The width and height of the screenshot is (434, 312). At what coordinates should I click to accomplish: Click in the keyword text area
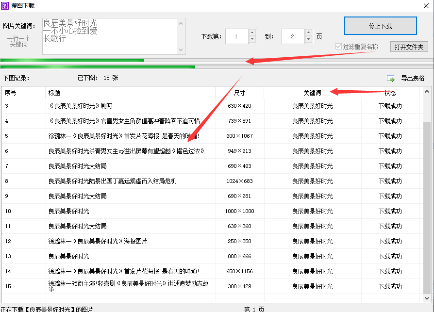point(110,36)
